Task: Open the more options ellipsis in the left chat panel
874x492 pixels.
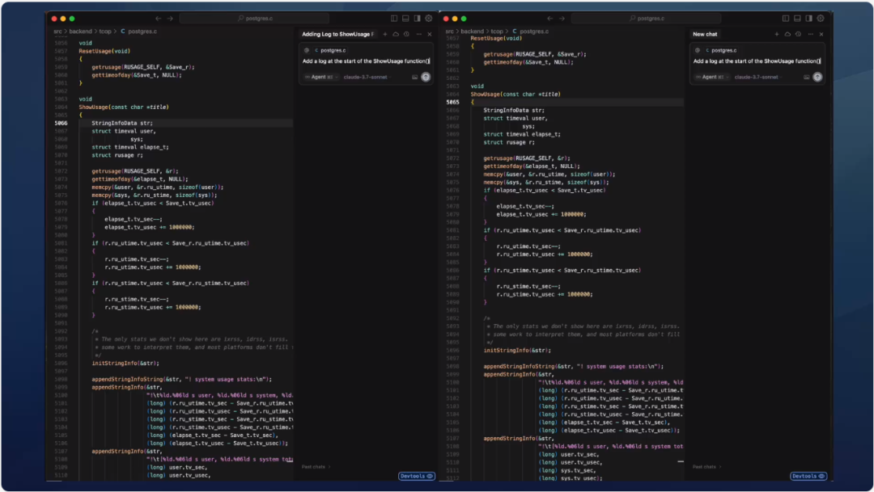Action: pos(418,34)
